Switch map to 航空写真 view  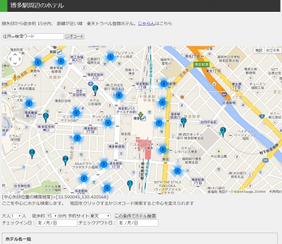pos(272,50)
